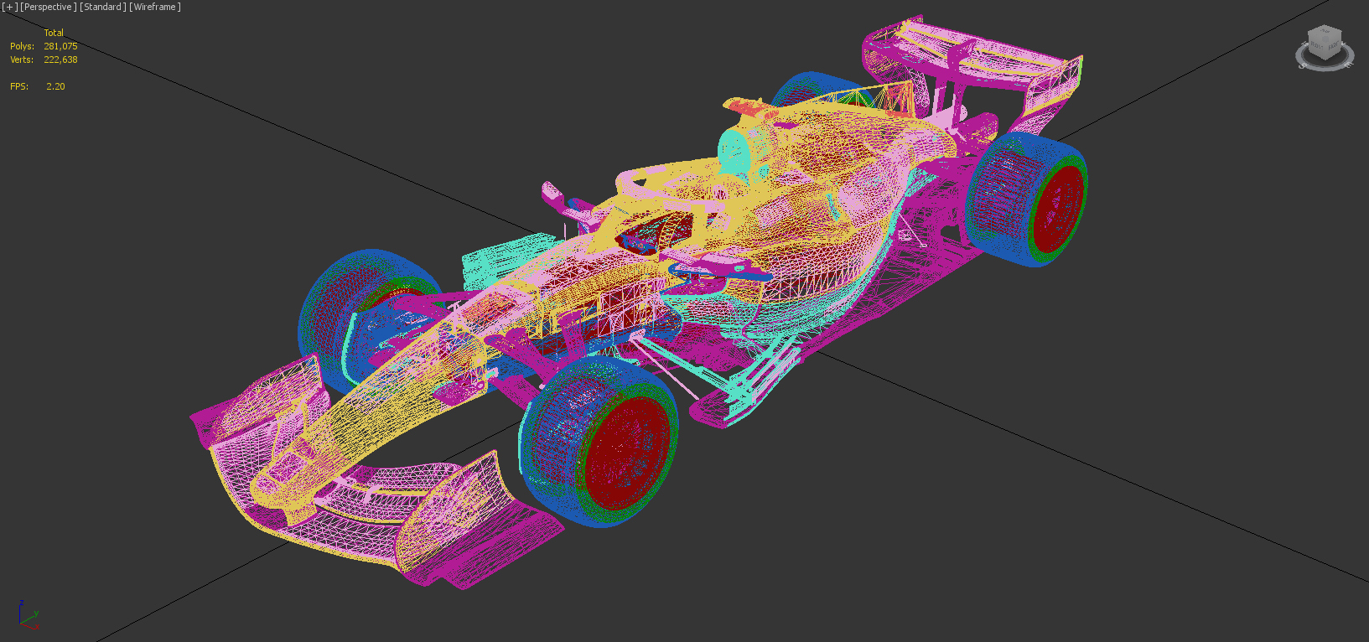Click the Polys count value 281,075

click(60, 46)
